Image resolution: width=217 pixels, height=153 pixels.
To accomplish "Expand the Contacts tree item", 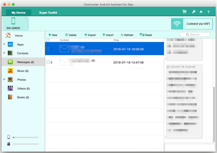I will (4, 53).
